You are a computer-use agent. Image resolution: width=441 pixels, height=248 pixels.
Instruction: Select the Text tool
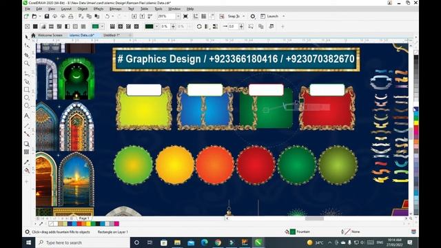coord(27,116)
